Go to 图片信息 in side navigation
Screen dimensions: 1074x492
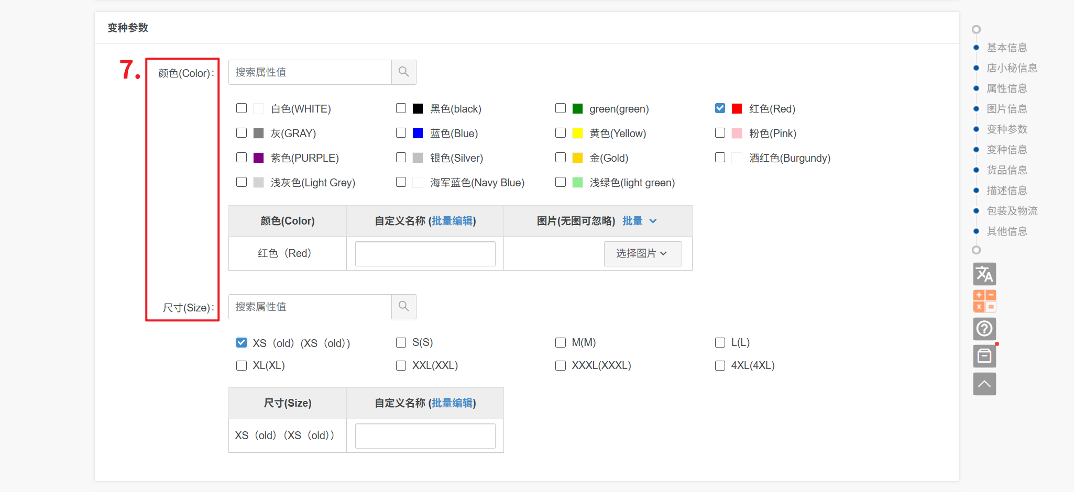point(1006,109)
